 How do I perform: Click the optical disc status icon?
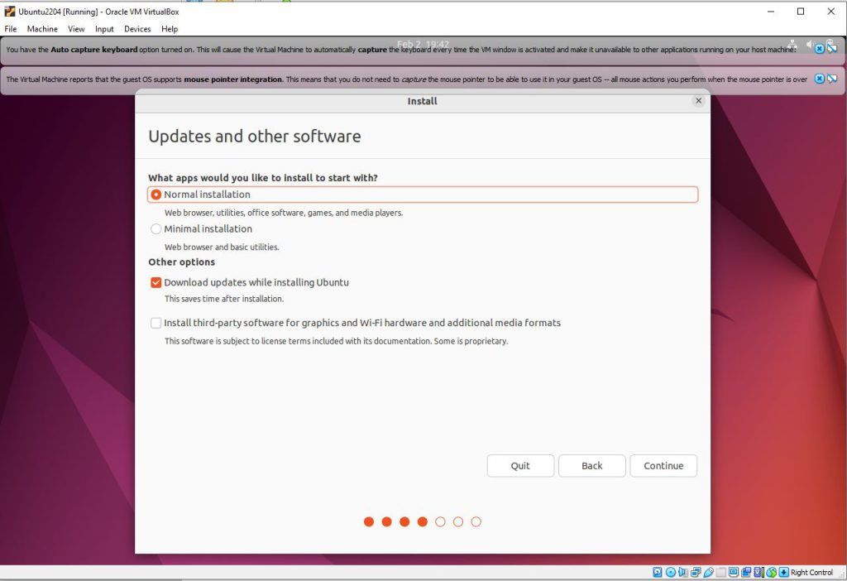(x=670, y=573)
